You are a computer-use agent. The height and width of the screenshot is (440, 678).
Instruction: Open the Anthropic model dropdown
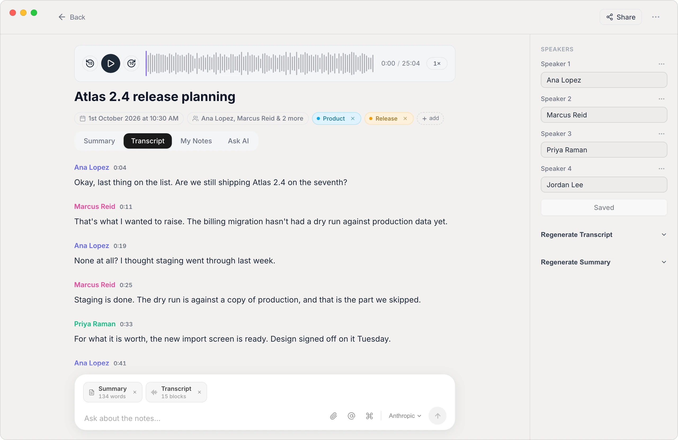coord(405,416)
